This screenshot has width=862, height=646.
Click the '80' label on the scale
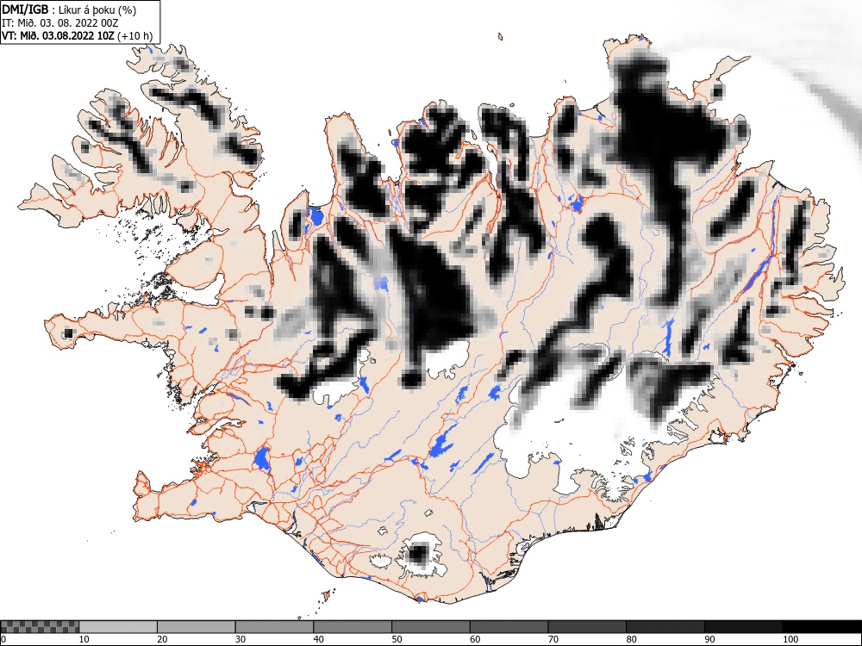pos(631,639)
